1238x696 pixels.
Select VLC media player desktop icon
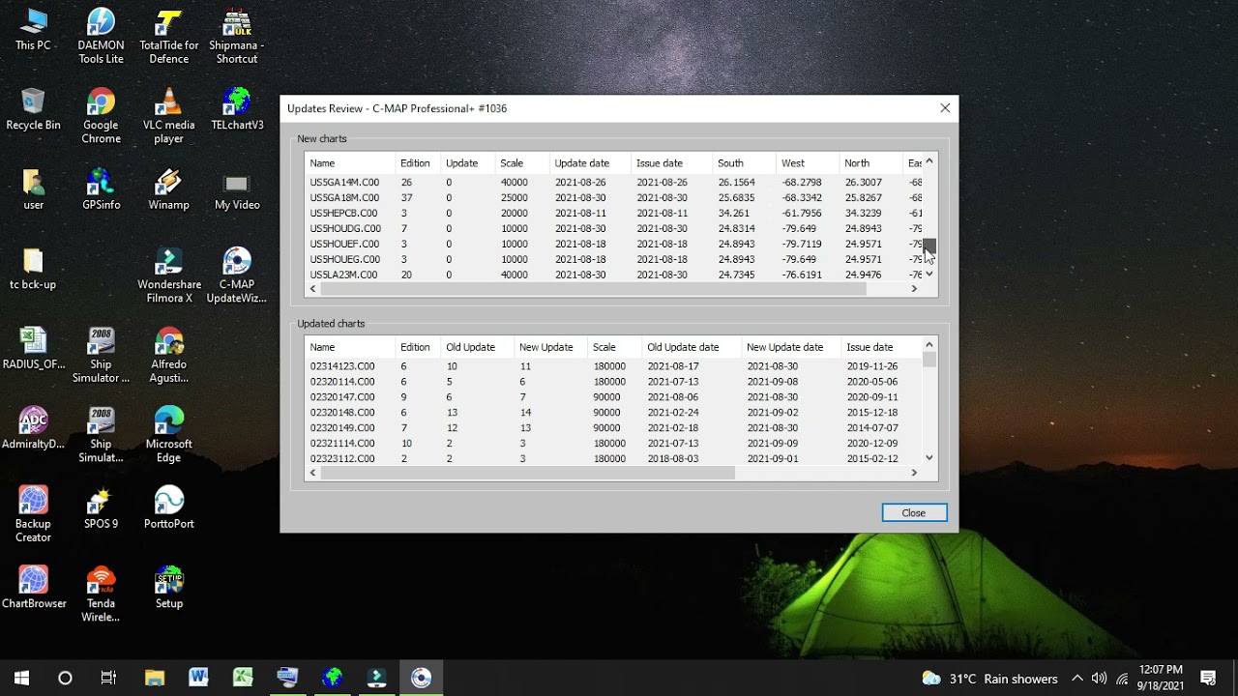(x=168, y=116)
